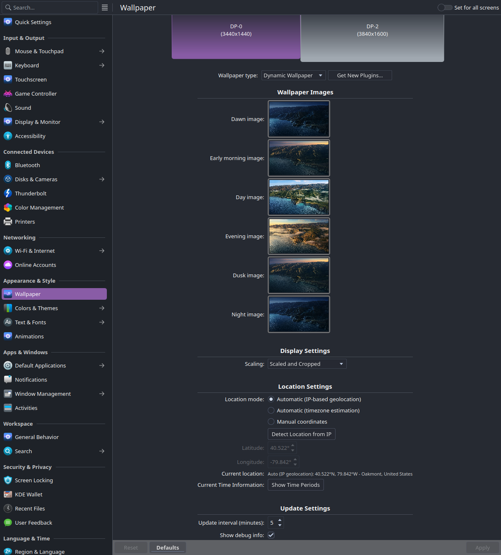
Task: Click the Activities icon
Action: pyautogui.click(x=8, y=408)
